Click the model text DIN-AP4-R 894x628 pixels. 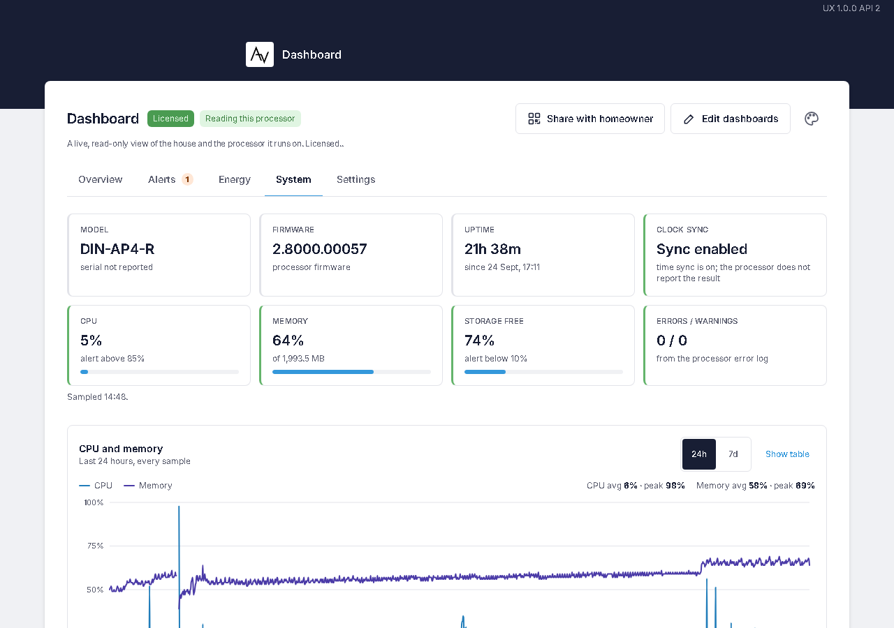(117, 249)
